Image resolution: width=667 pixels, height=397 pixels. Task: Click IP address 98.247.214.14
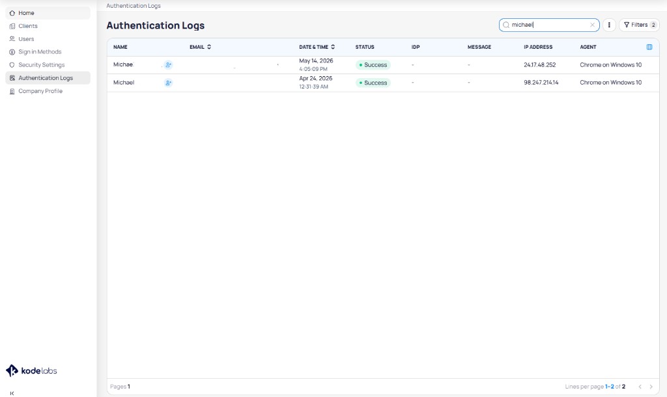tap(541, 83)
